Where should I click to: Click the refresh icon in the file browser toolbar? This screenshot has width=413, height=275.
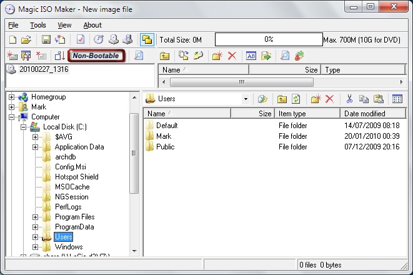296,99
